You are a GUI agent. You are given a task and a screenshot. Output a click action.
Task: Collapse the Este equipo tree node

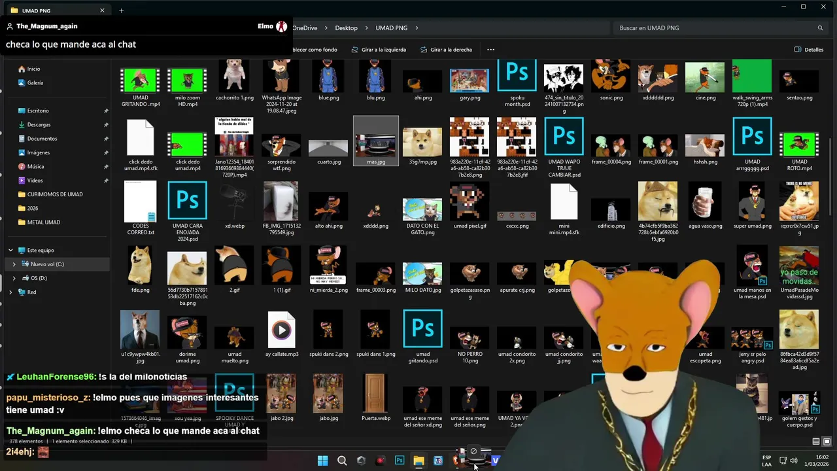[10, 250]
